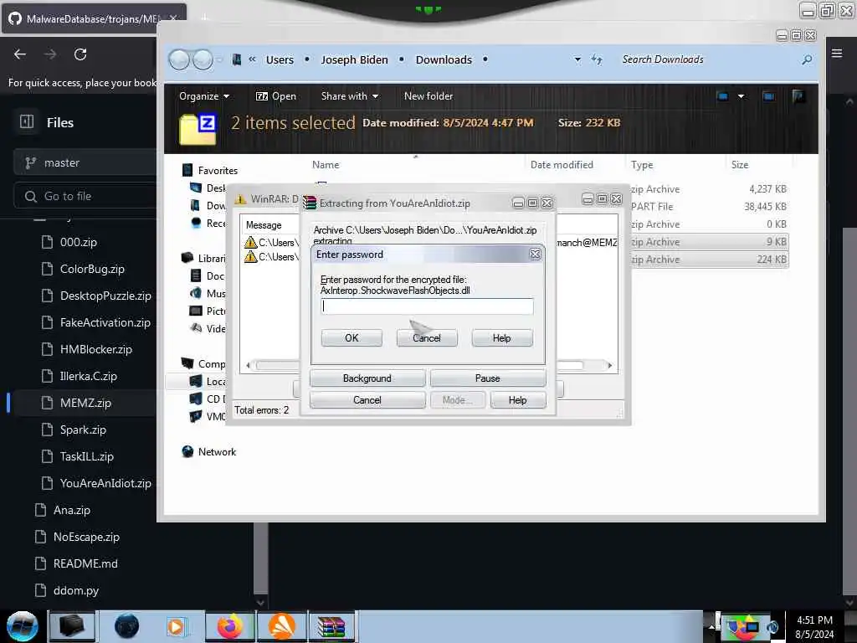Select the GitHub MalwareDatabase browser tab

94,18
